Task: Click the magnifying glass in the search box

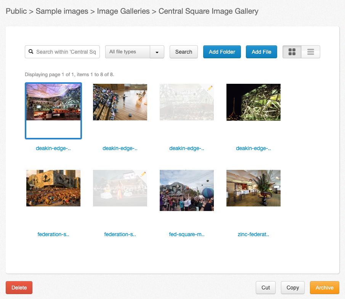Action: [31, 51]
